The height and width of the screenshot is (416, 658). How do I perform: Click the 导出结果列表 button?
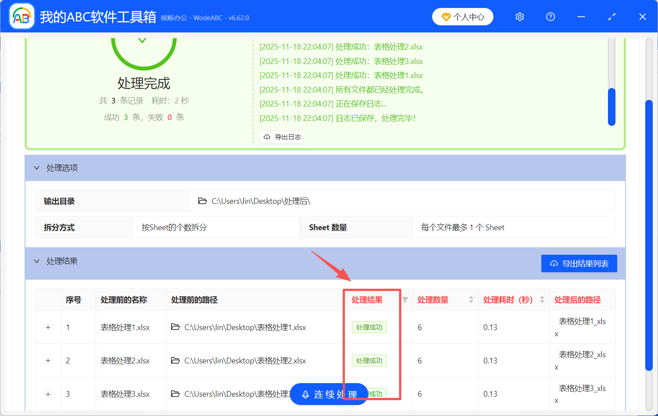579,263
